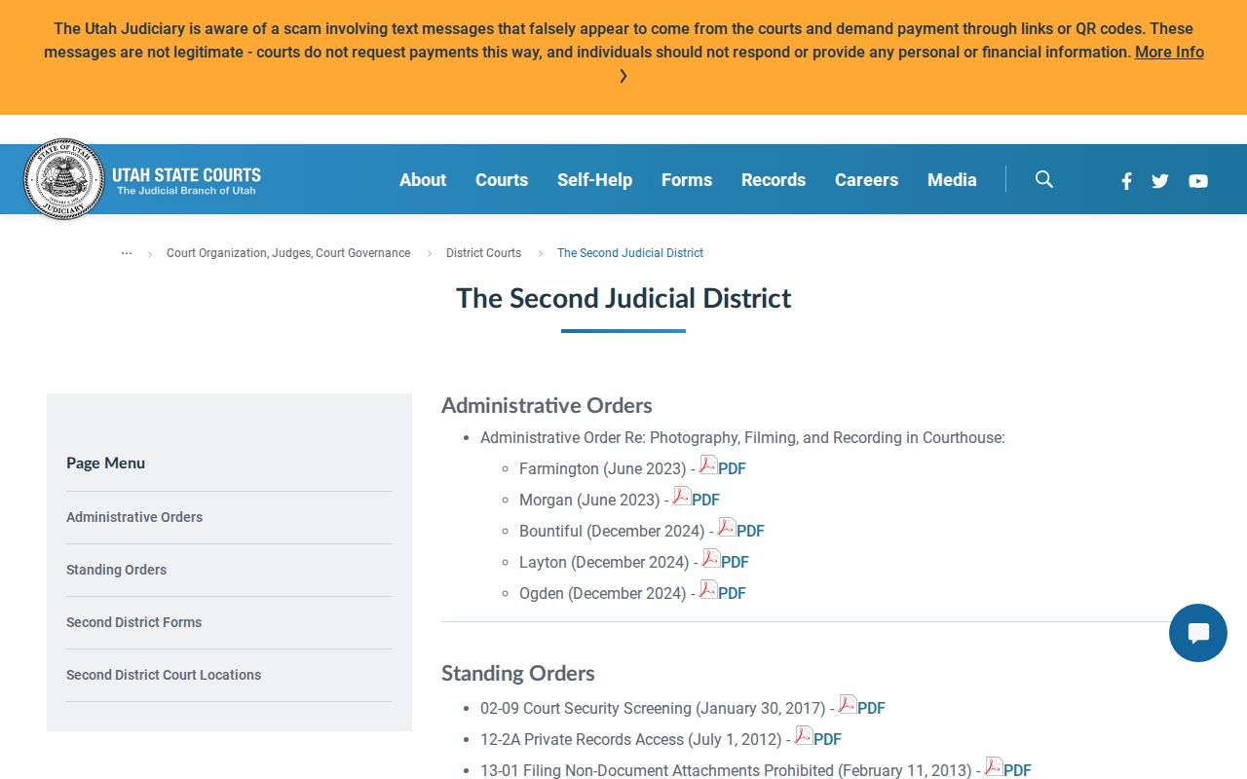The image size is (1247, 779).
Task: Open the chat bubble widget
Action: click(1198, 633)
